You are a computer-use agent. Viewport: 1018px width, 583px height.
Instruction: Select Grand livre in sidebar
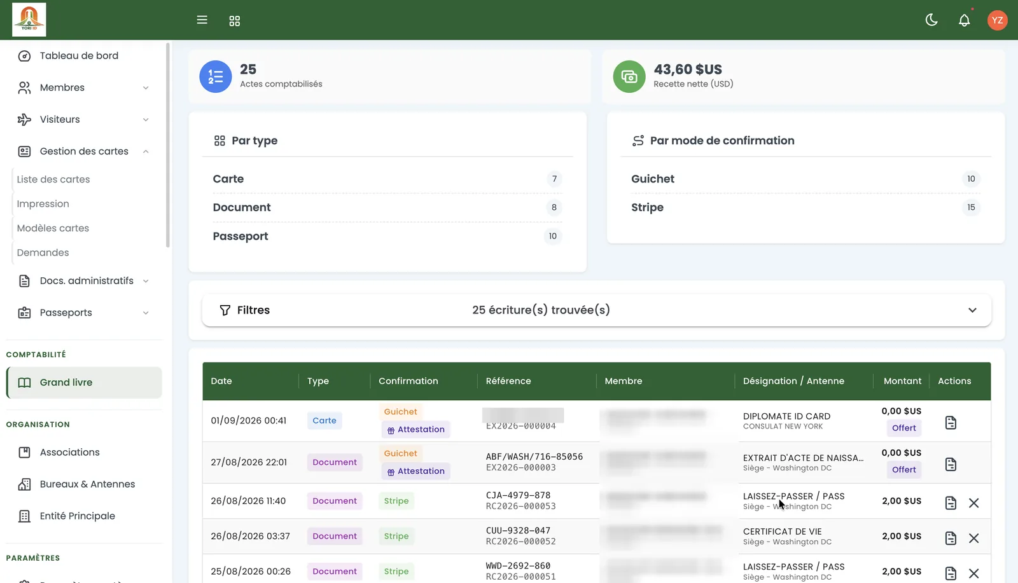pyautogui.click(x=84, y=383)
